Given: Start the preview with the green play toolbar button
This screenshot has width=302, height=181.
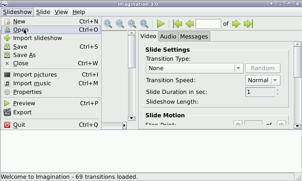Looking at the screenshot, I should click(161, 24).
